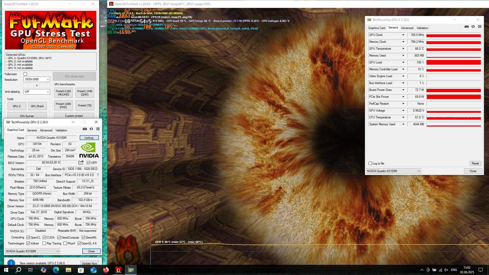Image resolution: width=489 pixels, height=275 pixels.
Task: Open the GPU Clock sensor dropdown arrow
Action: point(403,35)
